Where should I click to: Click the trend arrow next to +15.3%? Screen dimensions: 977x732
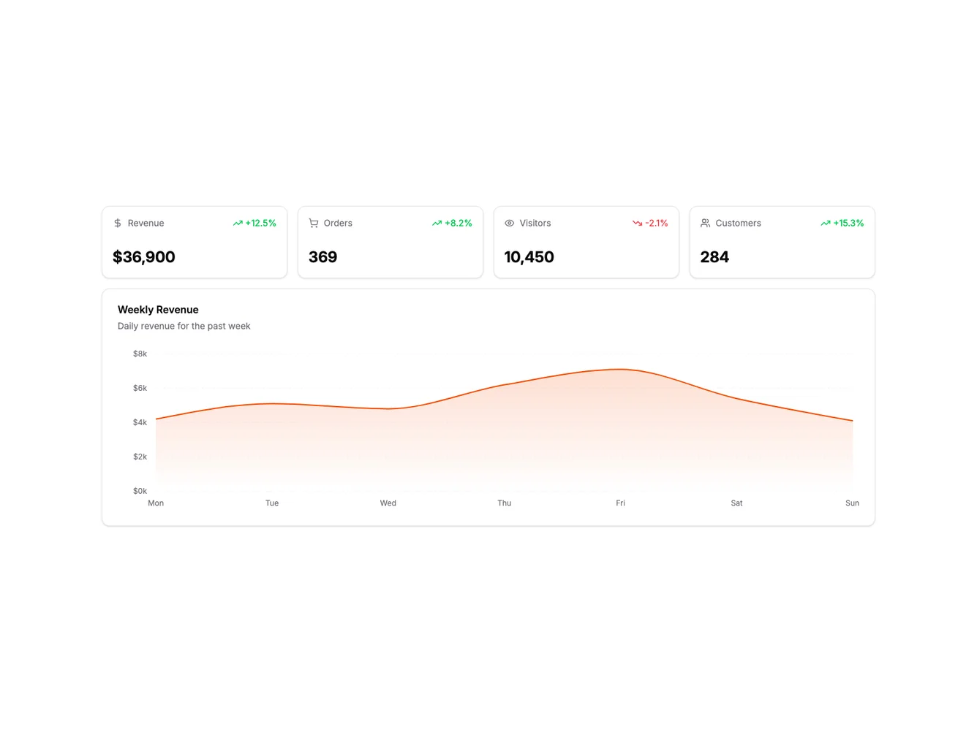(x=825, y=223)
